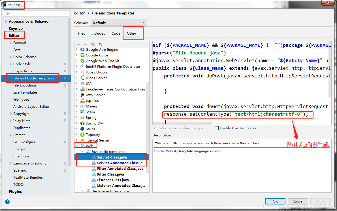Image resolution: width=337 pixels, height=211 pixels.
Task: Click the add template plus icon
Action: (x=78, y=44)
